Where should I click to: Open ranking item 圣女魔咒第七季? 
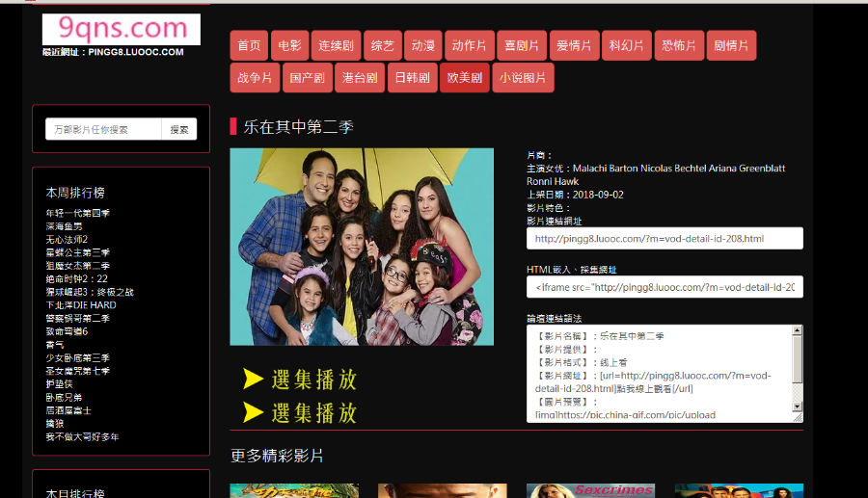[77, 371]
